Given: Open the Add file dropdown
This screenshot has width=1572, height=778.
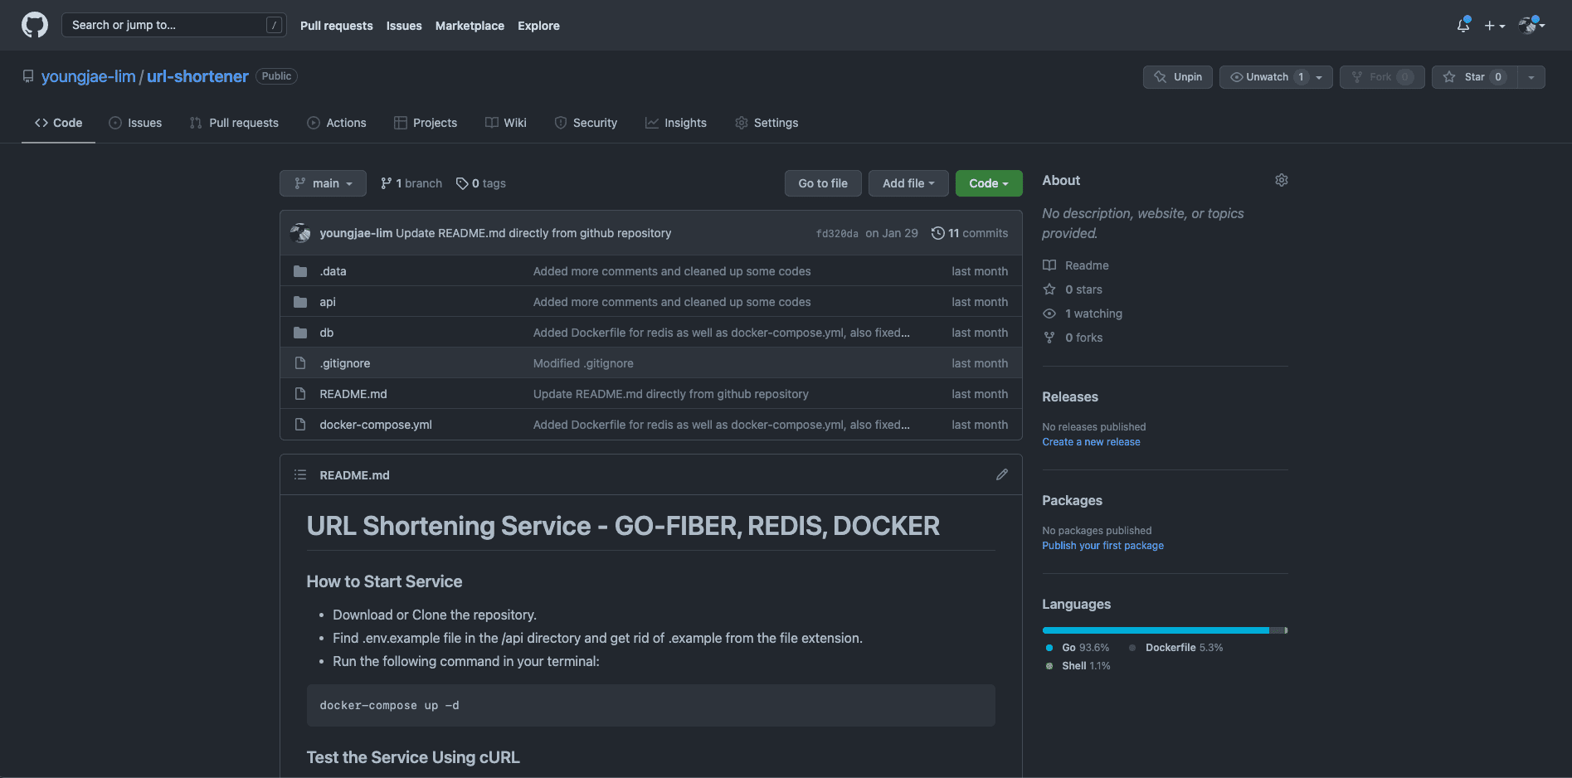Looking at the screenshot, I should pyautogui.click(x=908, y=183).
